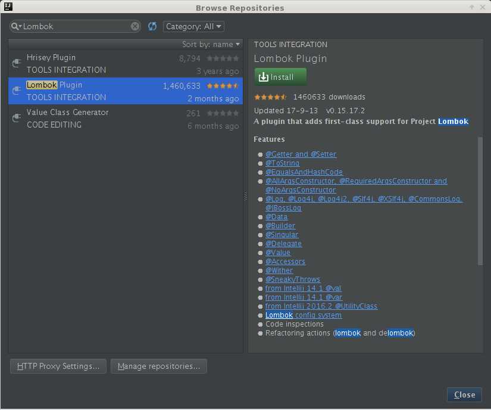Click the v0.15.17.2 version text
This screenshot has width=491, height=410.
coord(345,111)
